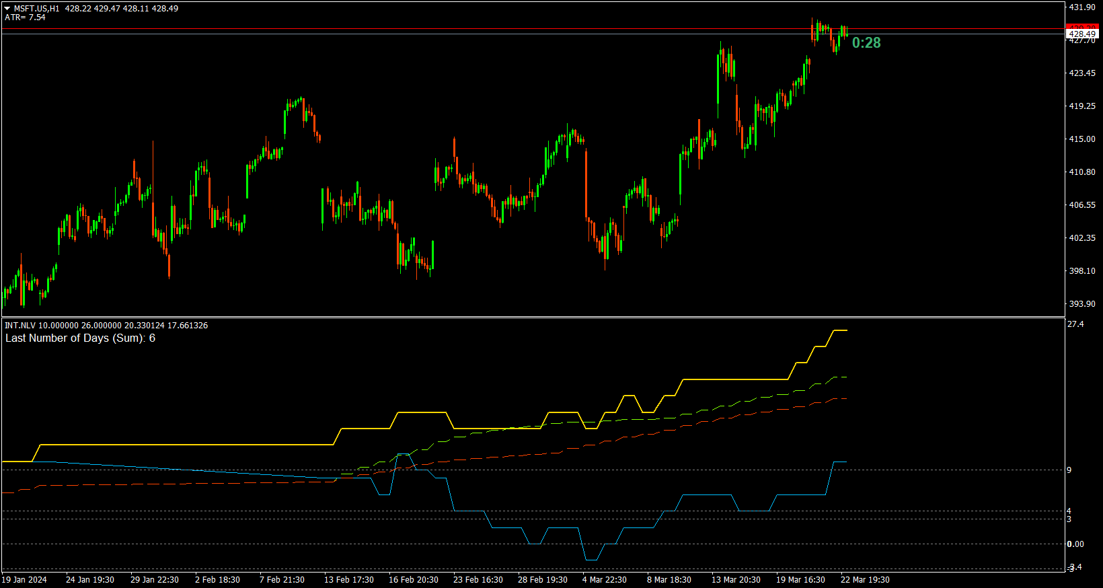Click the 8 Mar 18:30 time axis label
This screenshot has width=1103, height=588.
(x=669, y=580)
